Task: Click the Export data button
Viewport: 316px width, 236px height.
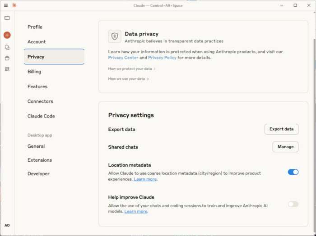Action: tap(281, 129)
